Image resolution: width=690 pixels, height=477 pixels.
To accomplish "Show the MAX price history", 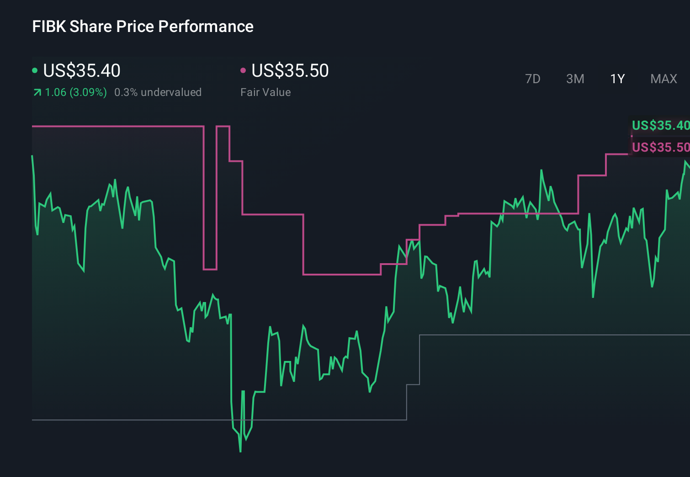I will [663, 79].
